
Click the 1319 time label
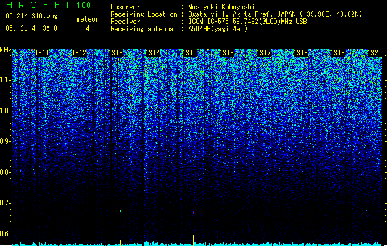(x=338, y=53)
